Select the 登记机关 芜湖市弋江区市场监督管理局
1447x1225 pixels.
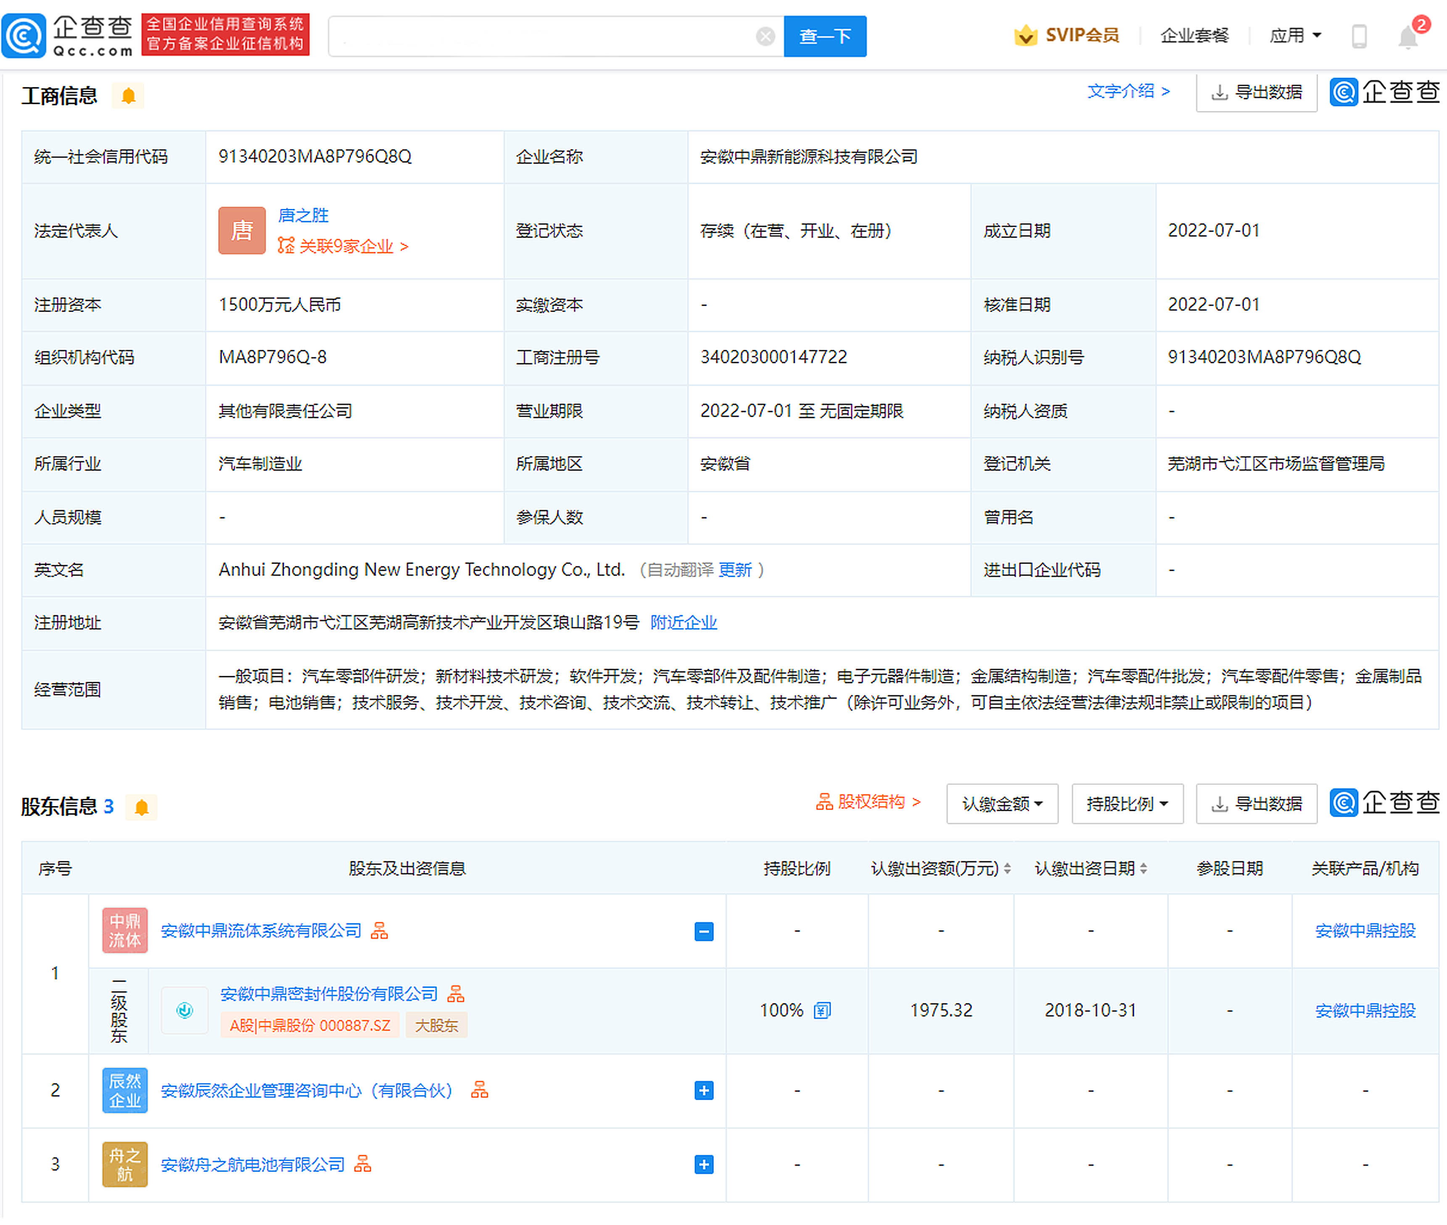pos(1275,463)
